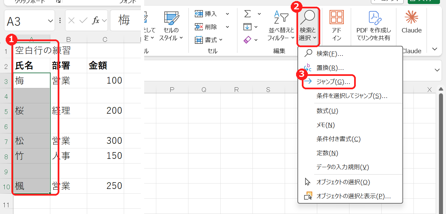Click the 挿入 cells icon
Viewport: 446px width, 214px height.
click(199, 14)
